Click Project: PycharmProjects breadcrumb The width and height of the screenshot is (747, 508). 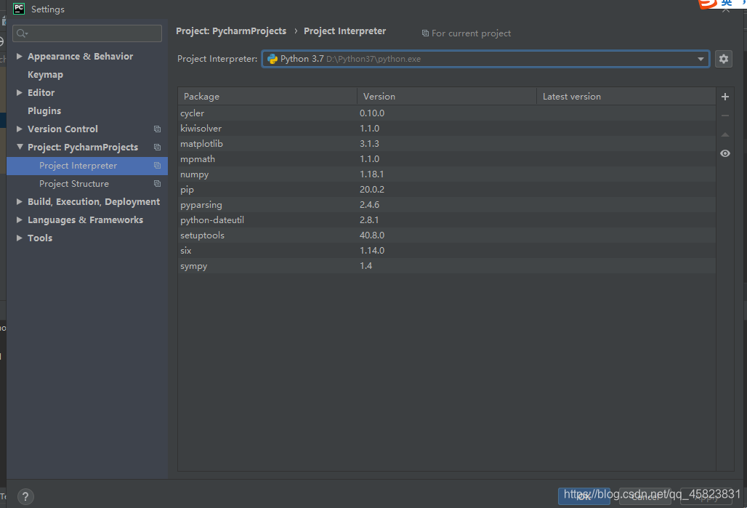pyautogui.click(x=231, y=31)
